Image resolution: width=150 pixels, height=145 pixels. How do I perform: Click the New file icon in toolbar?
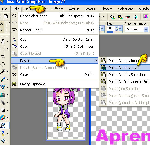click(x=6, y=17)
